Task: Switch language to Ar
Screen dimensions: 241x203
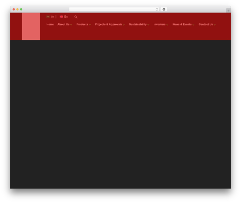Action: point(53,17)
